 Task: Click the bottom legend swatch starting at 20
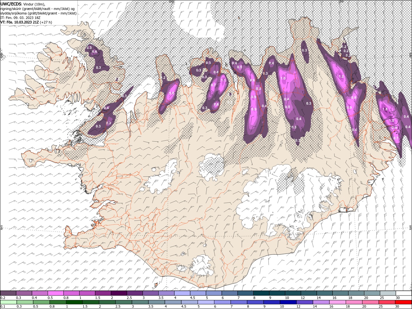tap(370, 302)
